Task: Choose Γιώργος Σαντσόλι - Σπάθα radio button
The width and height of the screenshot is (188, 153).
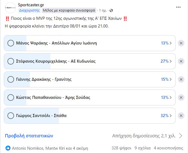Action: click(11, 116)
